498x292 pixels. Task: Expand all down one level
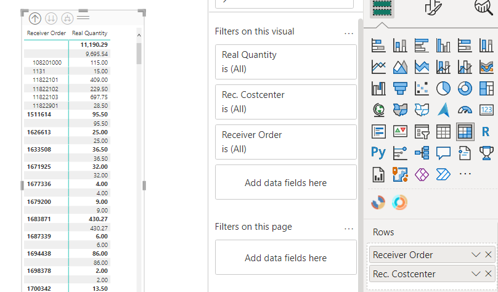67,18
